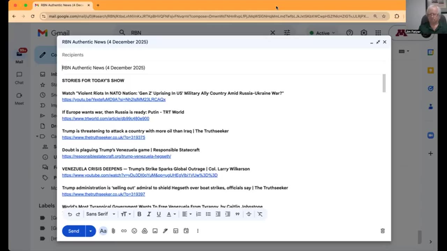Toggle strikethrough formatting
The width and height of the screenshot is (447, 251).
pos(249,214)
